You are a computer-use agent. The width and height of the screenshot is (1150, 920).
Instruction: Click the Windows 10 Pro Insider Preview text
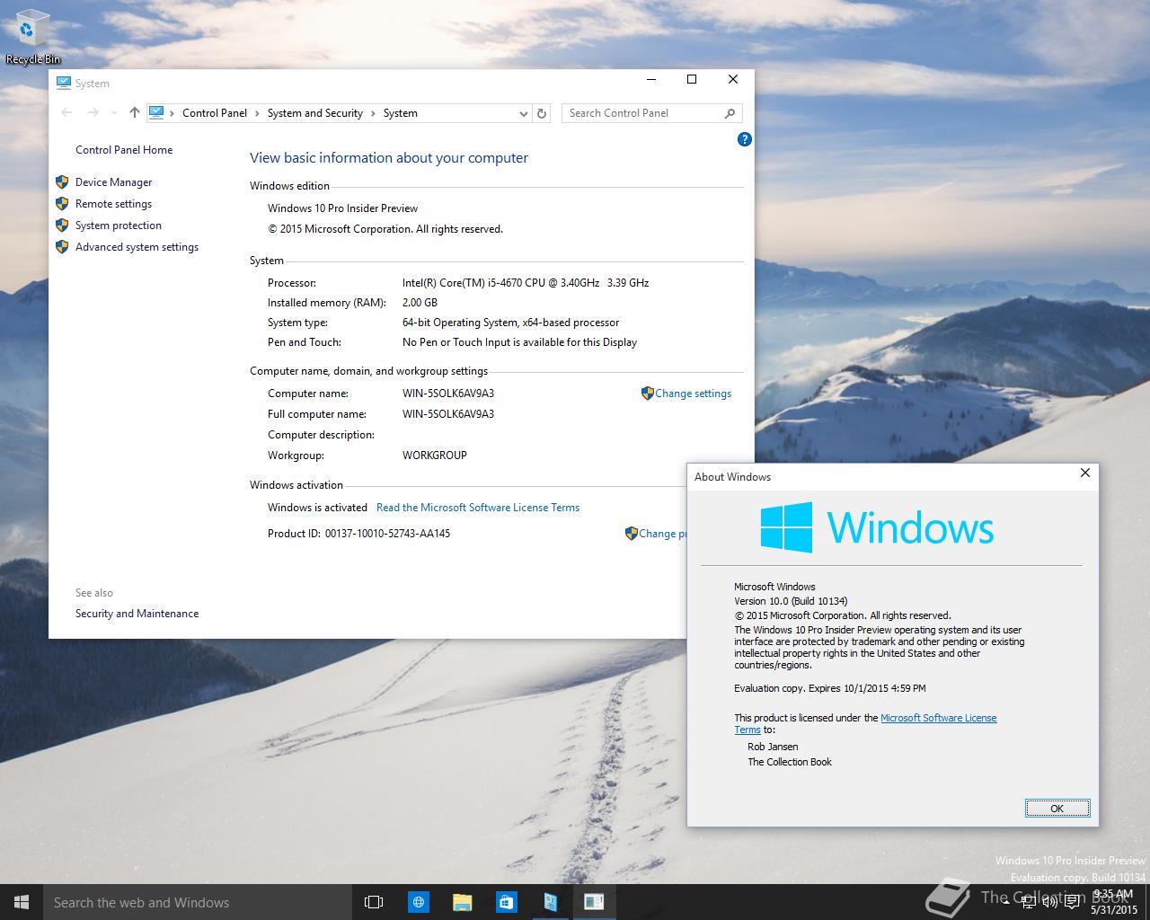343,208
